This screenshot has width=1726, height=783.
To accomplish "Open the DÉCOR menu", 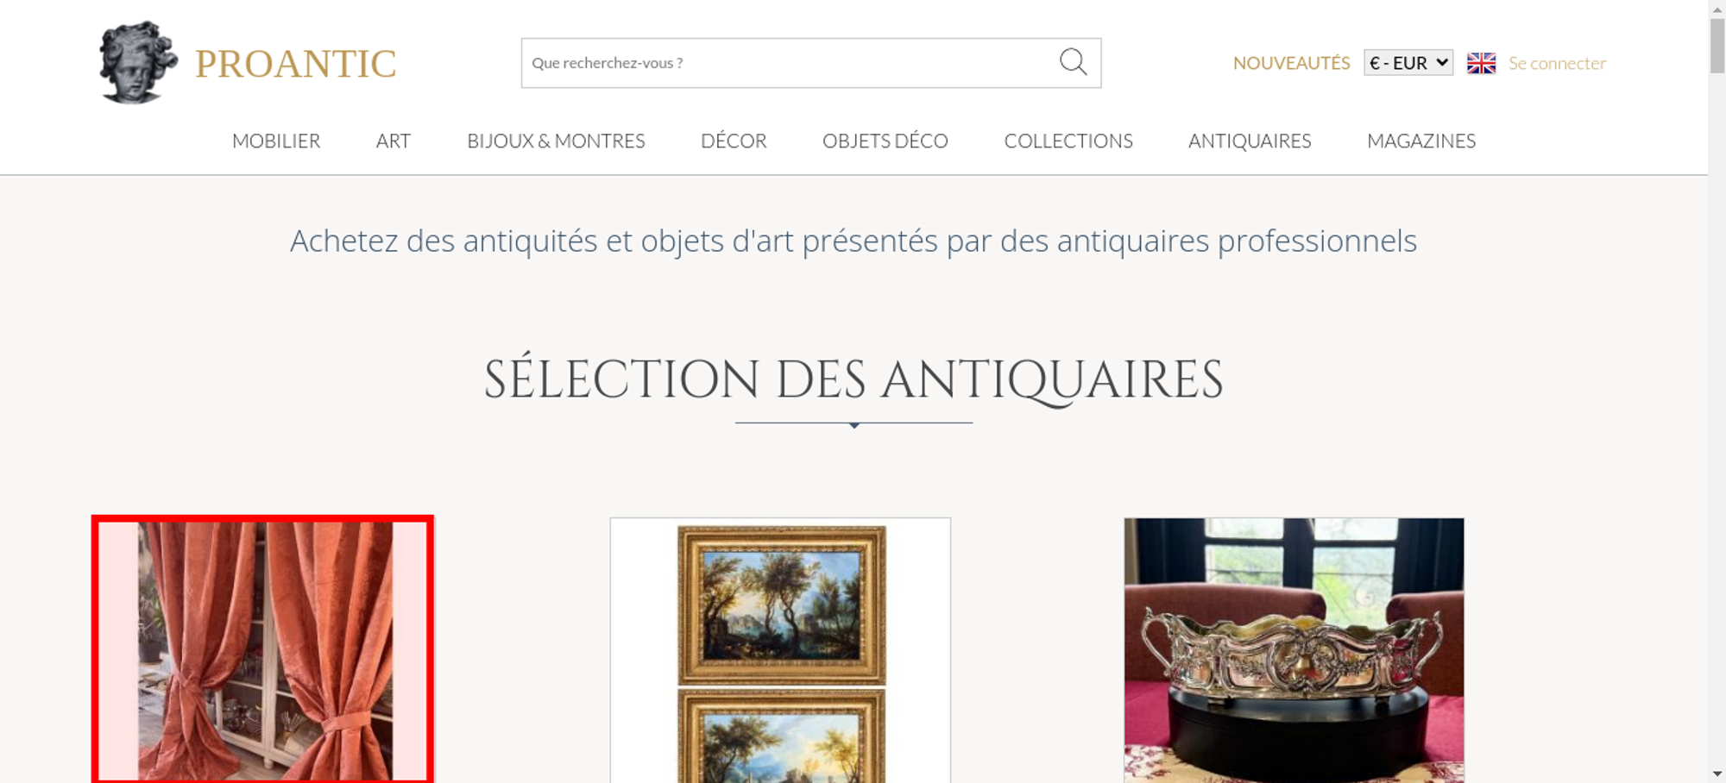I will click(734, 141).
